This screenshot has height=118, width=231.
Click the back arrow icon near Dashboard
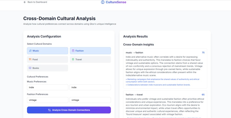pyautogui.click(x=25, y=2)
